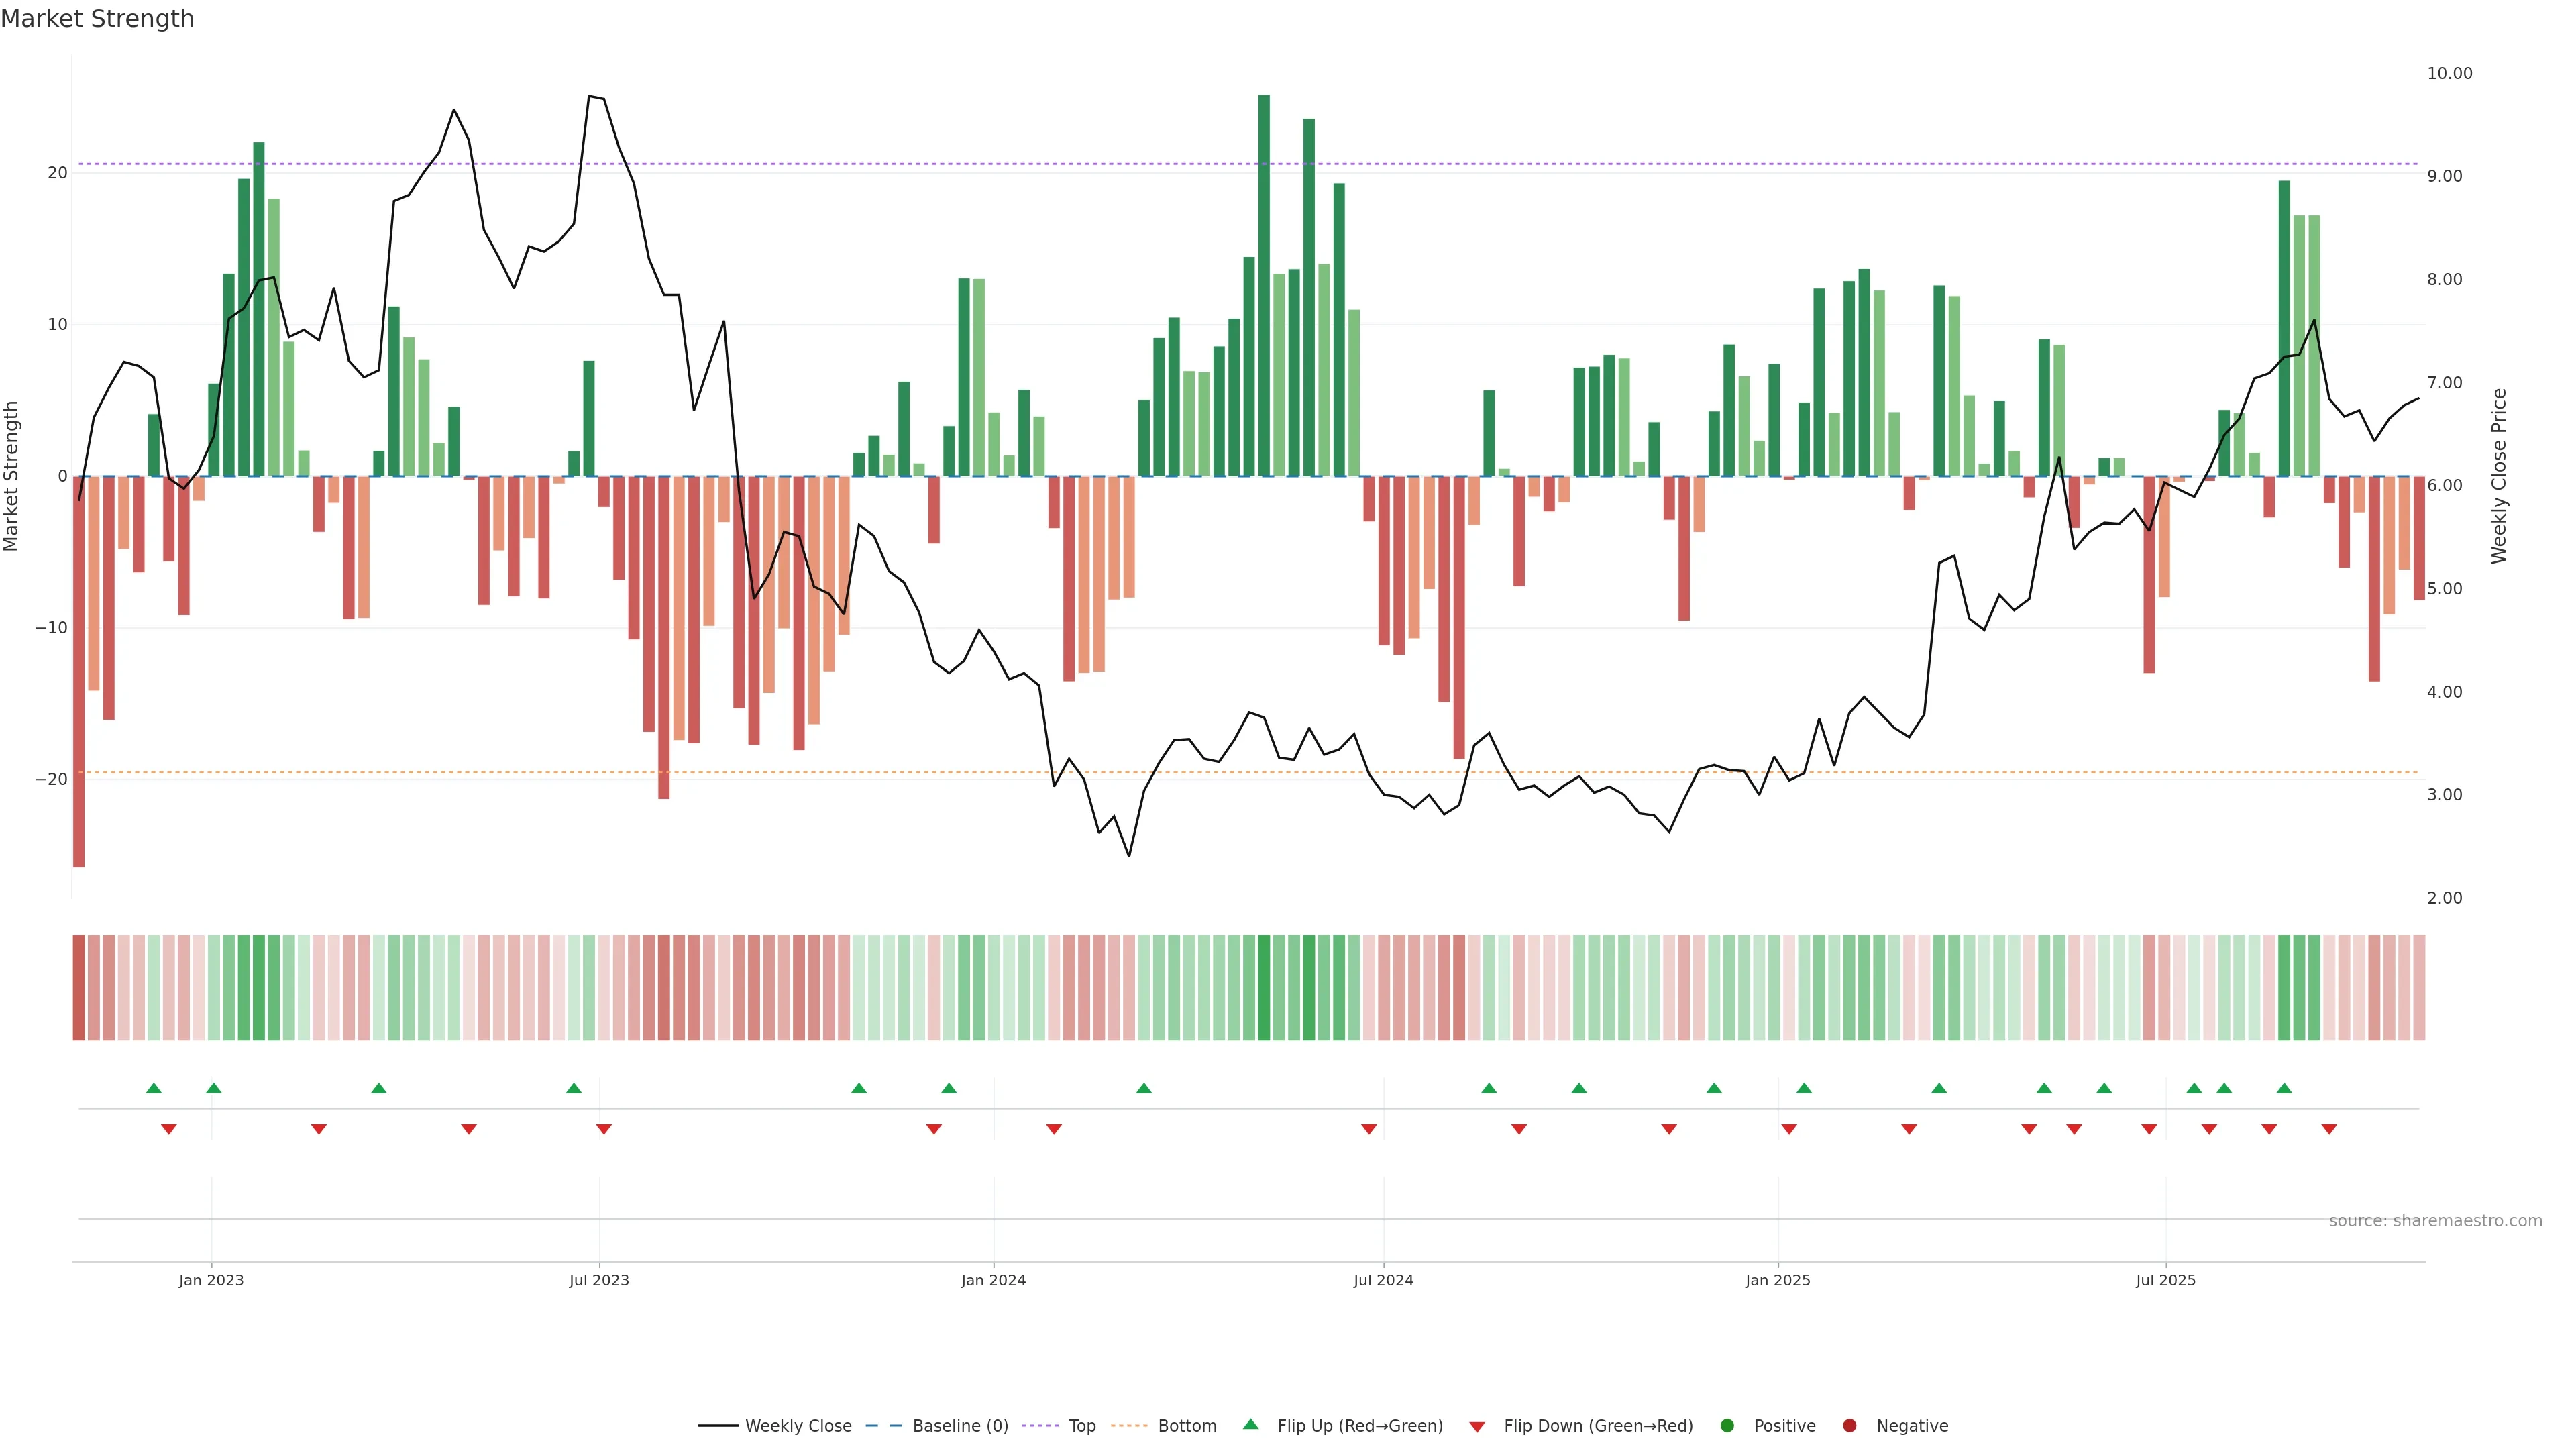The width and height of the screenshot is (2576, 1449).
Task: Click the Flip Down red triangle legend icon
Action: (x=1477, y=1427)
